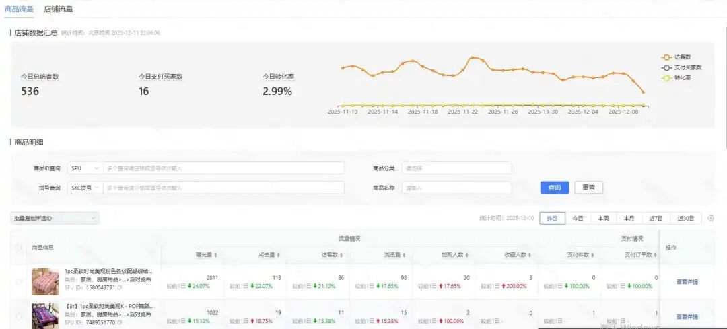Sort by 访客数 column sort icon
This screenshot has height=329, width=727.
point(341,255)
